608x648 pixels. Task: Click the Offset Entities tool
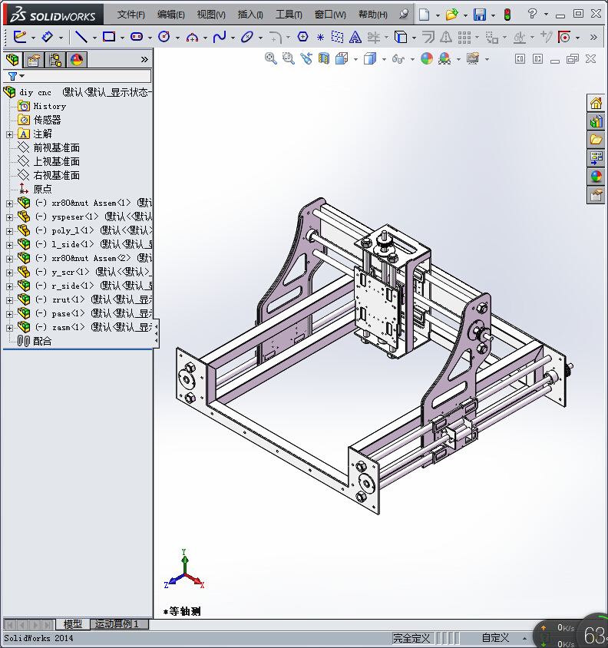pos(428,37)
